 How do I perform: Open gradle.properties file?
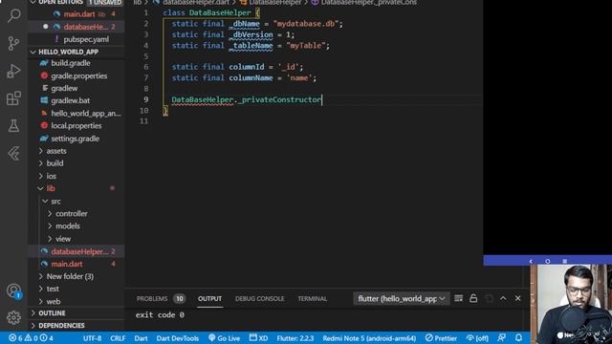tap(78, 75)
